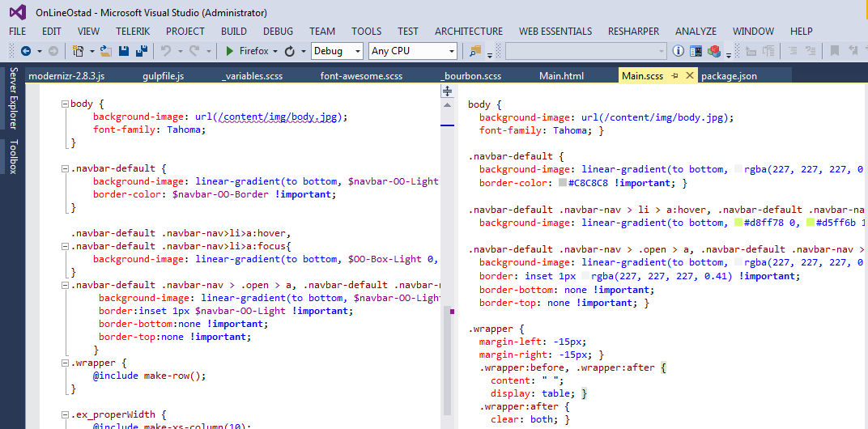Open the Server Explorer side panel
This screenshot has height=429, width=868.
tap(13, 99)
